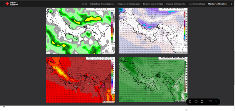View the GFS precipitation map
Image resolution: width=235 pixels, height=111 pixels.
tap(80, 31)
